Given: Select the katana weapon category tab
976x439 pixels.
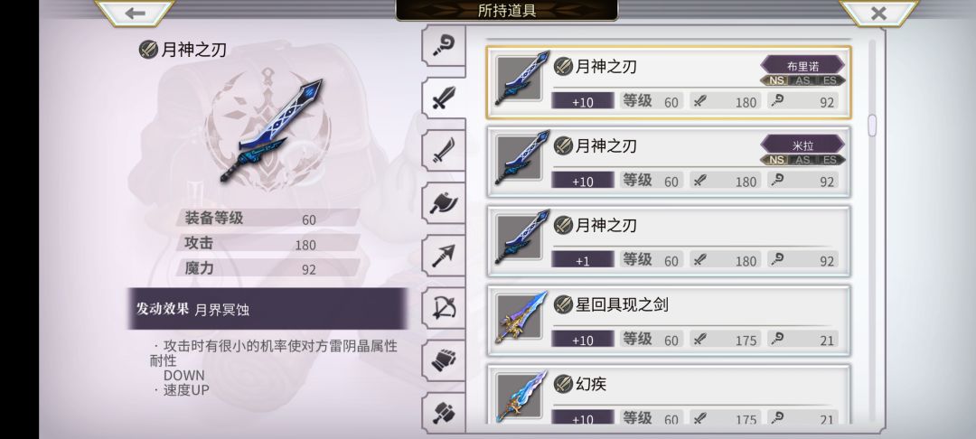Looking at the screenshot, I should coord(443,151).
